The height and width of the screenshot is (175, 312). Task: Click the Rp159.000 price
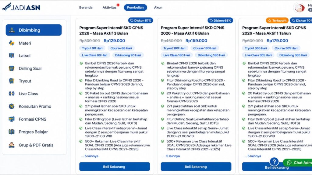pyautogui.click(x=196, y=41)
